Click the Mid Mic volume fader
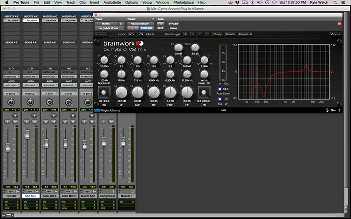 click(x=27, y=134)
